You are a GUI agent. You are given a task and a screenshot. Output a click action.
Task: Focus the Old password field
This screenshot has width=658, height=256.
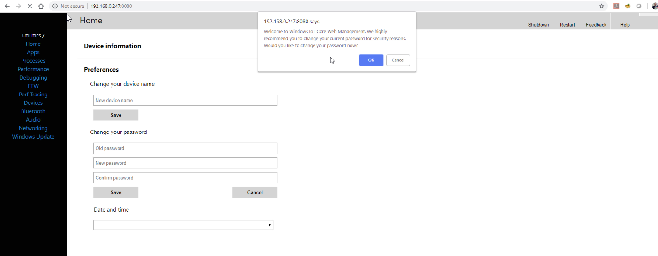(x=185, y=148)
